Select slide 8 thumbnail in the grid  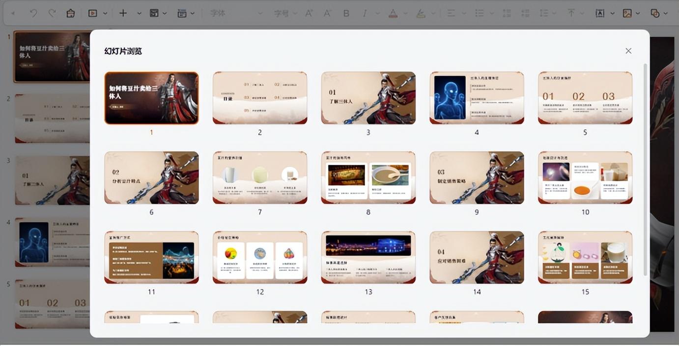coord(368,177)
